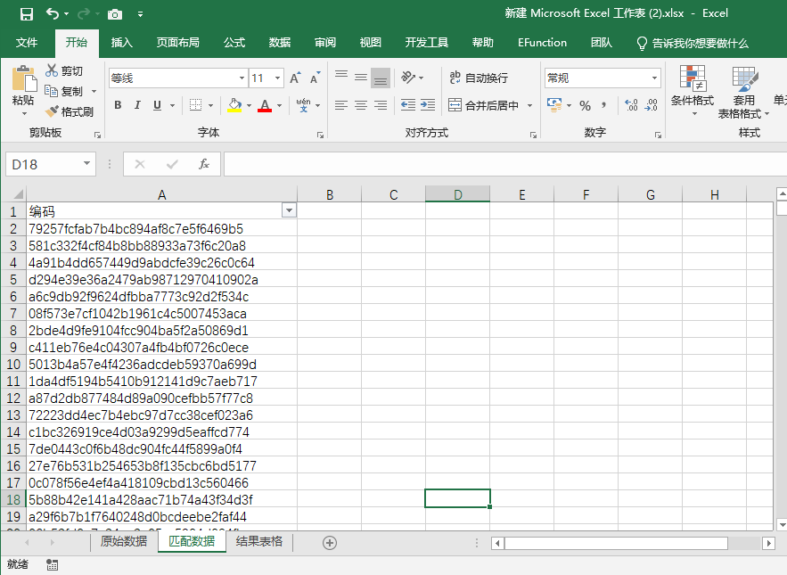The height and width of the screenshot is (575, 787).
Task: Apply cell borders with the border icon
Action: [196, 105]
